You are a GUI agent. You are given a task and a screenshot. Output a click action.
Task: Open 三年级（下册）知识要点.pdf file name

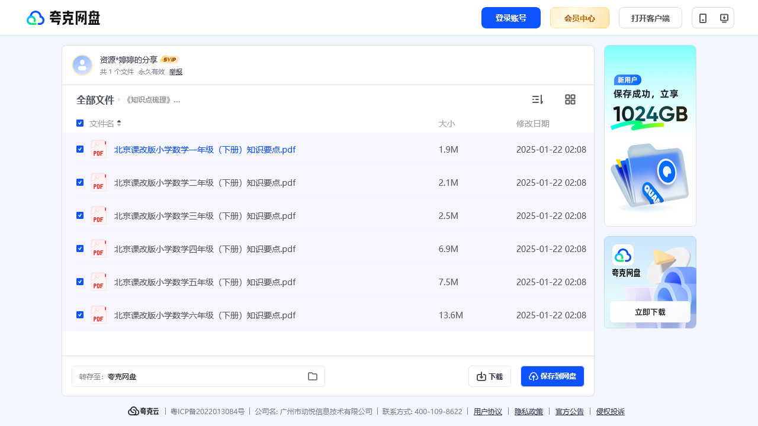point(205,216)
